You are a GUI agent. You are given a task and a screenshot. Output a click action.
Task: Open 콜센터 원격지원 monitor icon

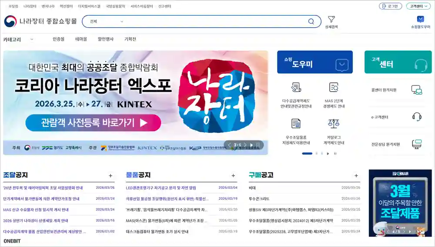coord(417,90)
